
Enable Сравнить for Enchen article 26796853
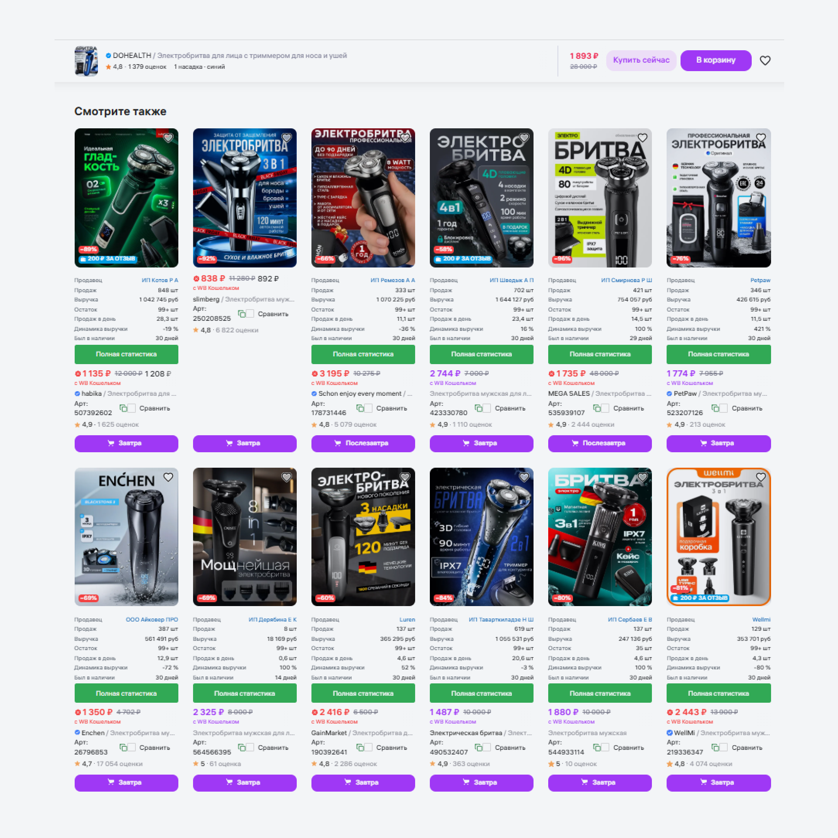[132, 747]
